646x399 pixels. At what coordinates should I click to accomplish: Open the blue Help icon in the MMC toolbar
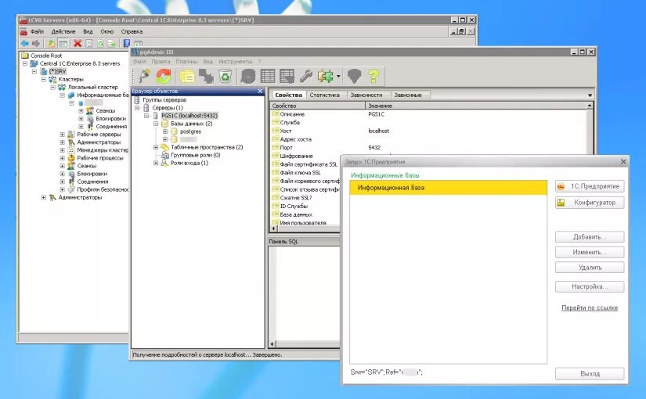127,43
